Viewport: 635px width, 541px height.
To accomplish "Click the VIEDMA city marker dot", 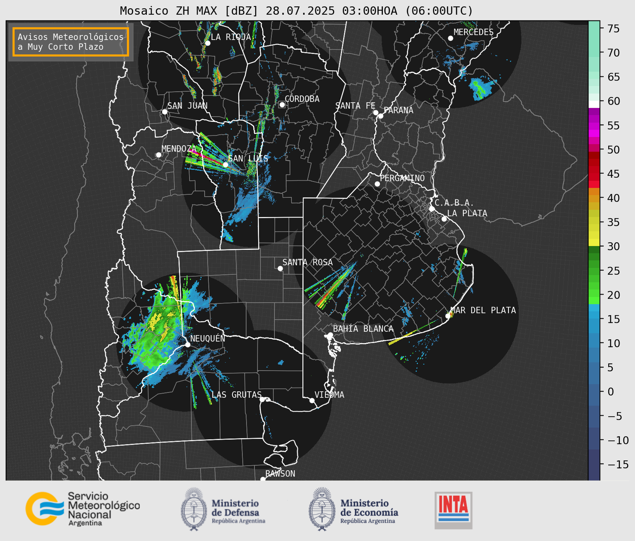I will [312, 400].
